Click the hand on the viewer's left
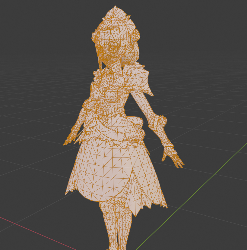The height and width of the screenshot is (250, 247). (x=71, y=137)
